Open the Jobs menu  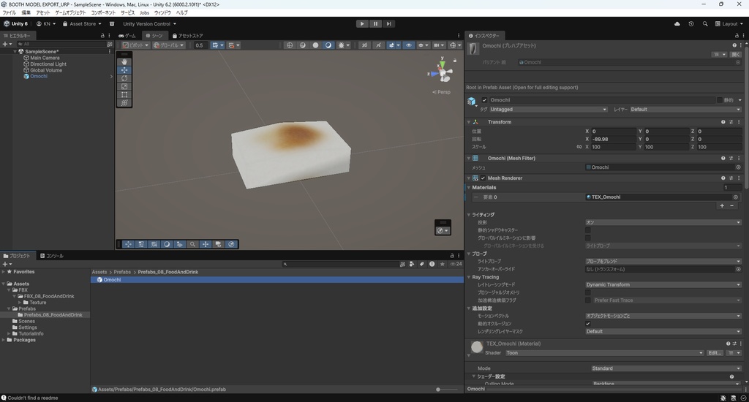tap(144, 12)
